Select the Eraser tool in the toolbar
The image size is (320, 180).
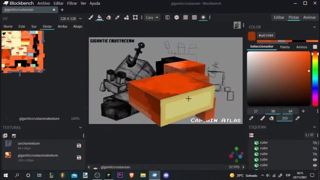[108, 17]
